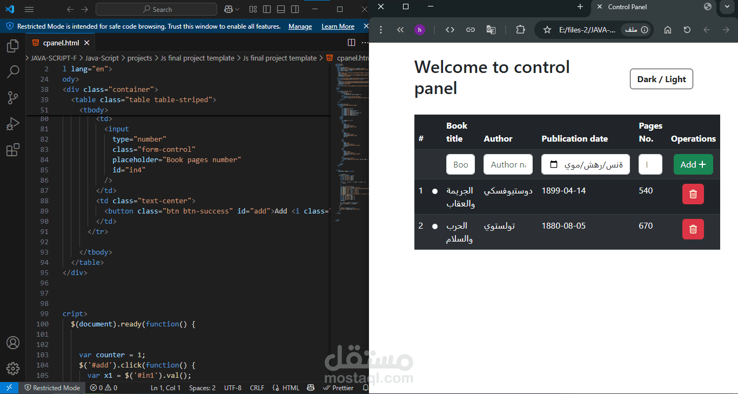Click the browser copy link icon
This screenshot has width=738, height=394.
coord(471,30)
